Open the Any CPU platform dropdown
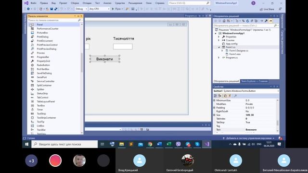This screenshot has height=173, width=308. pos(99,9)
